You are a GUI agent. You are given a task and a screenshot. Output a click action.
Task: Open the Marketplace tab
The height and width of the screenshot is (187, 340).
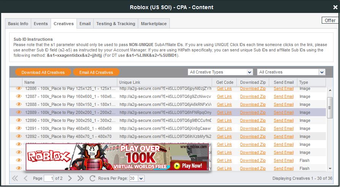[x=154, y=24]
